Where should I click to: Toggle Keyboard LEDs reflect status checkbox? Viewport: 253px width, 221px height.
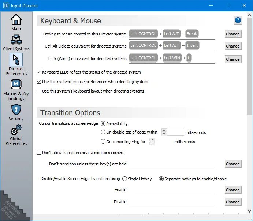pos(39,72)
